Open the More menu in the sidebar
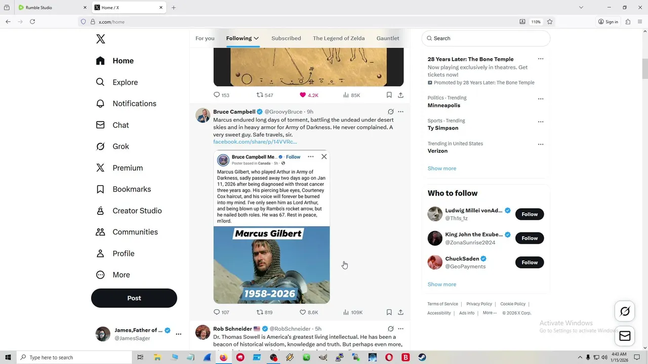The height and width of the screenshot is (364, 648). pyautogui.click(x=113, y=275)
